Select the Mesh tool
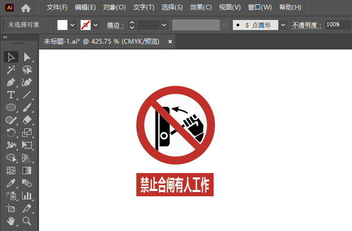 11,170
